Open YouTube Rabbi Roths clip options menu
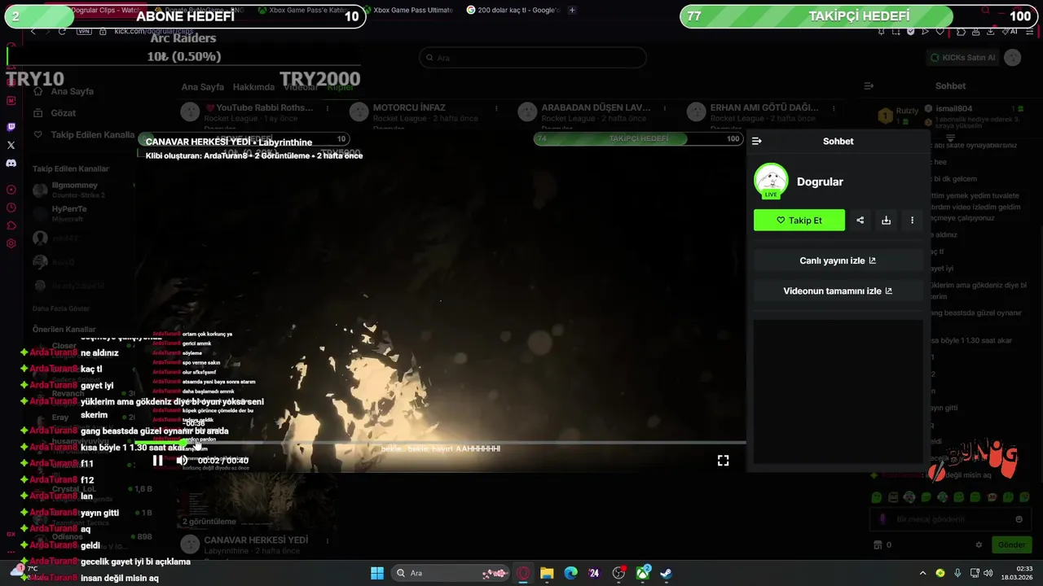This screenshot has width=1043, height=586. click(328, 108)
